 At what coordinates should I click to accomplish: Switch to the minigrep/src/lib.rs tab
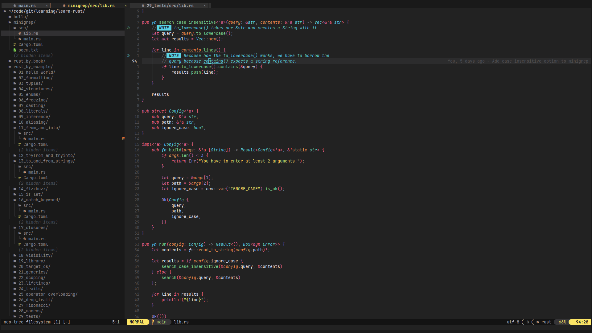[91, 6]
